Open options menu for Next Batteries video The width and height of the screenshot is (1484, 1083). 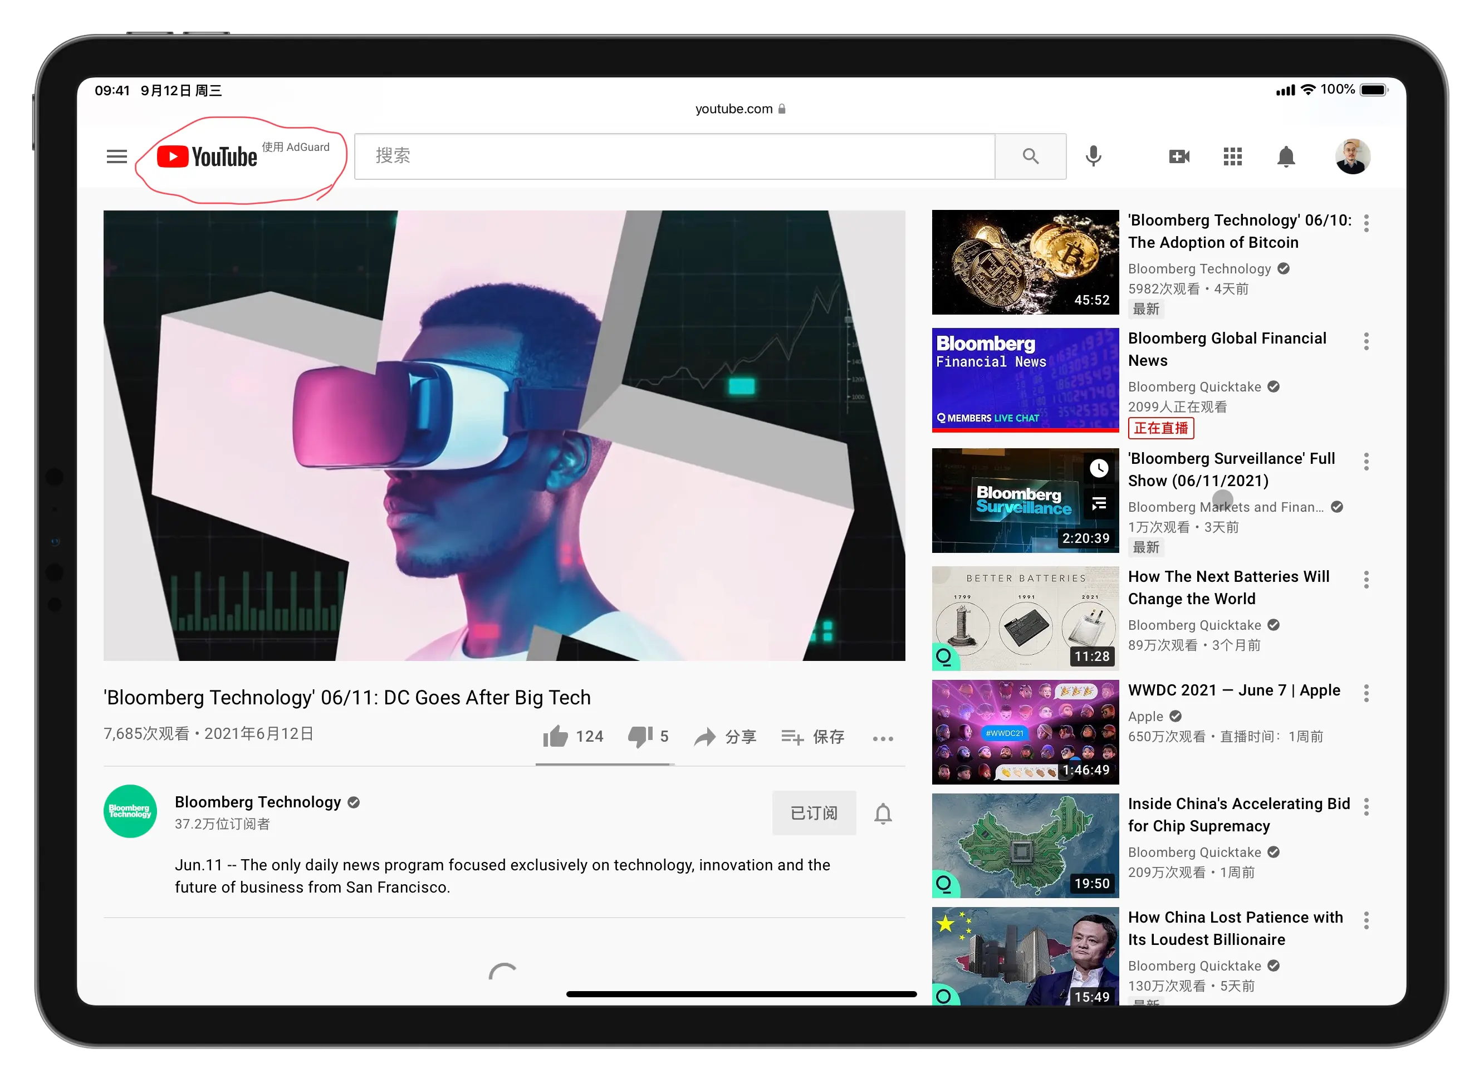(1366, 580)
